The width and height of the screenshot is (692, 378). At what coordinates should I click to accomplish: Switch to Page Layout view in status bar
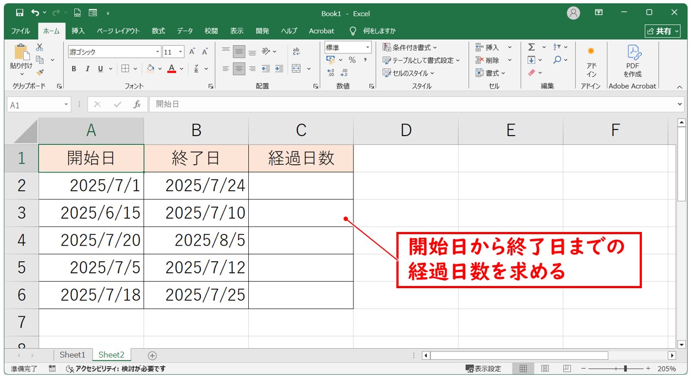click(545, 369)
